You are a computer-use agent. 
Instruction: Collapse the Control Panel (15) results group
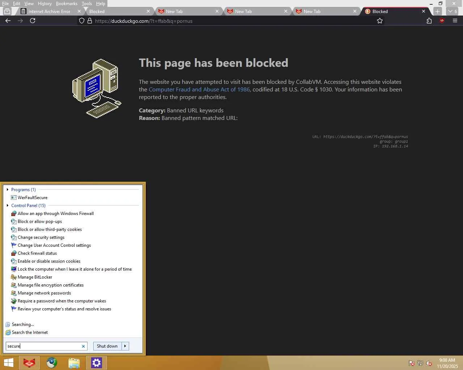click(x=8, y=206)
